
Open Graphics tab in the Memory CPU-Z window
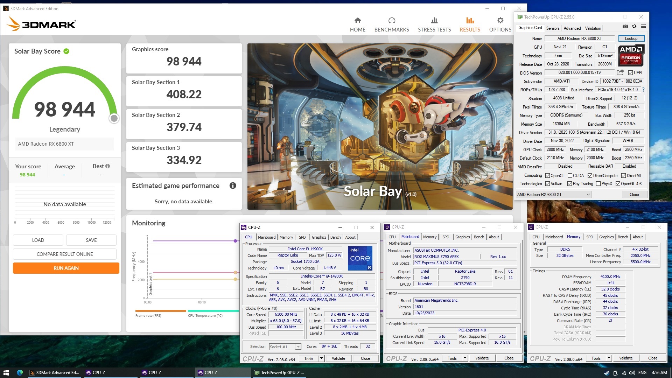click(606, 237)
